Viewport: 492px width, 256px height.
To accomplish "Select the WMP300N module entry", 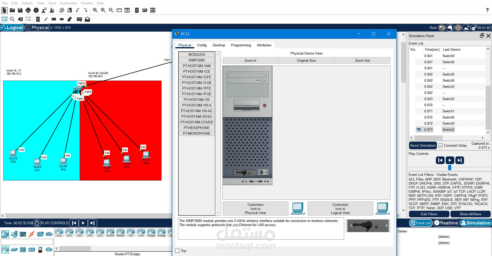I will coord(197,60).
